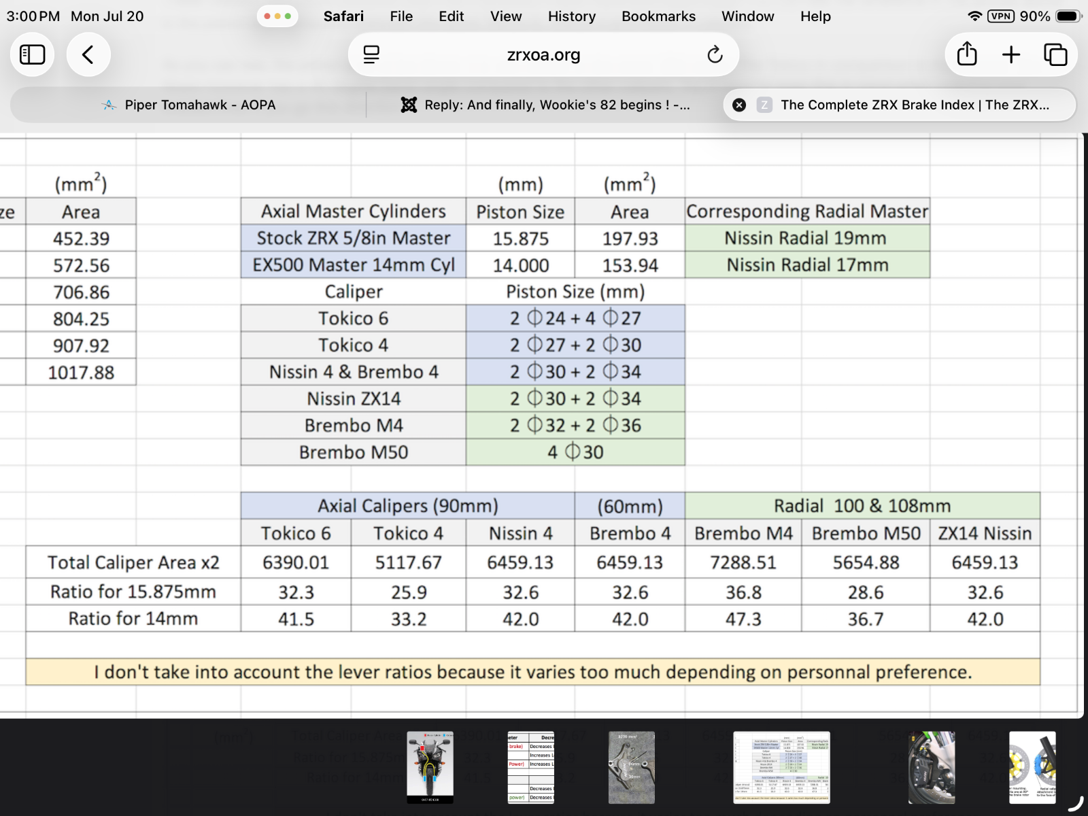Select the Ratio for 15.875mm label
This screenshot has width=1088, height=816.
[x=133, y=592]
